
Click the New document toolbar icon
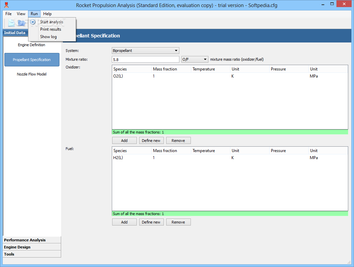(11, 23)
